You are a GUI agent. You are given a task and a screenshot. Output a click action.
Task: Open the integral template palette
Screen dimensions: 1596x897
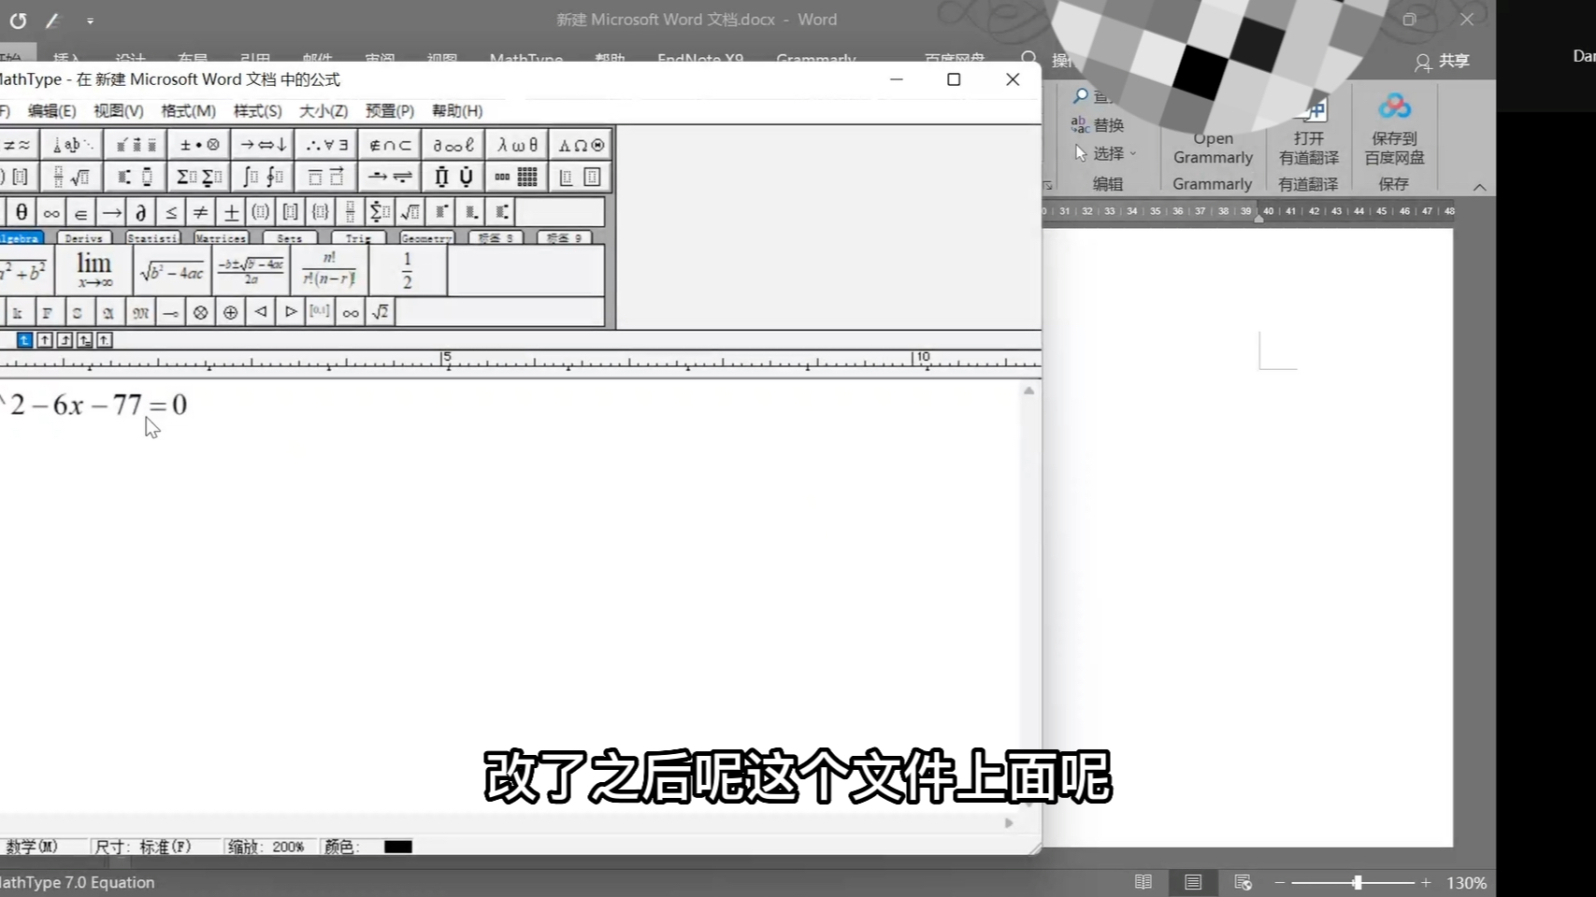click(261, 176)
